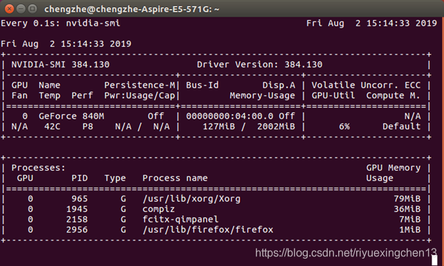Click the PID '2158'
Image resolution: width=444 pixels, height=266 pixels.
pyautogui.click(x=77, y=220)
